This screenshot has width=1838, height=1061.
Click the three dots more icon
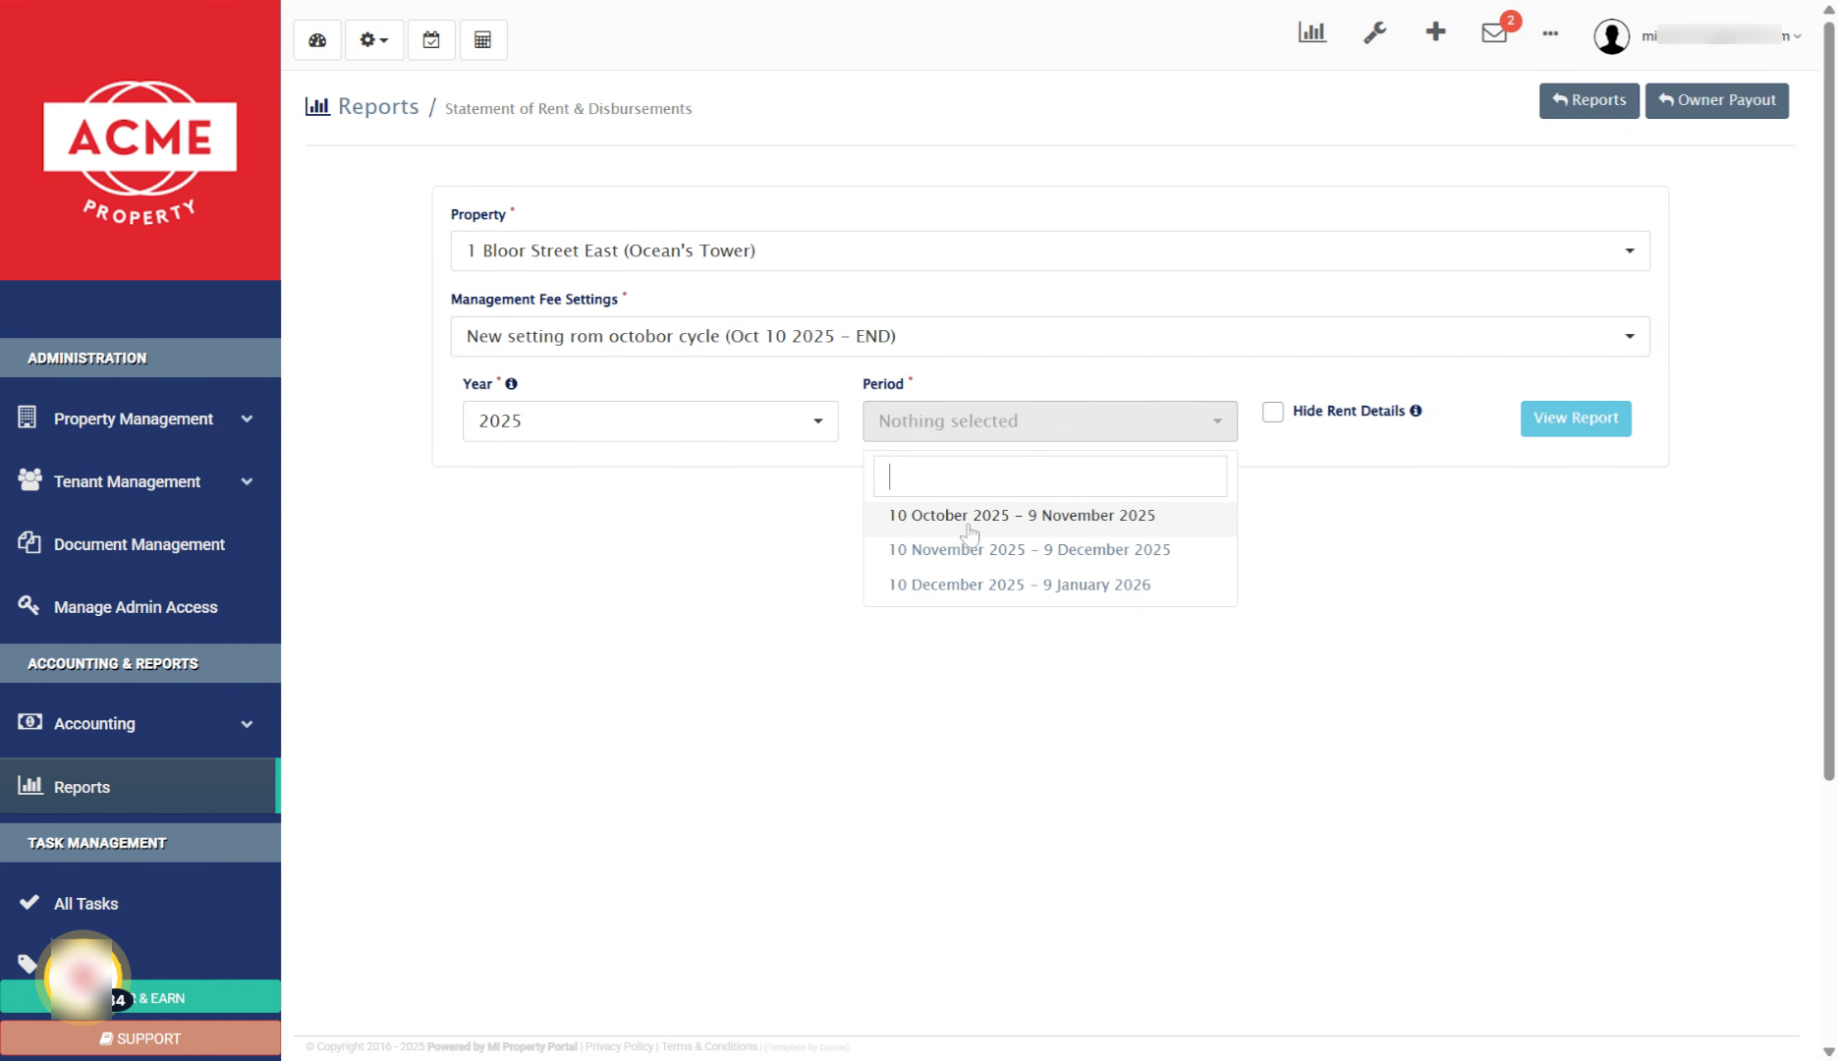1550,33
